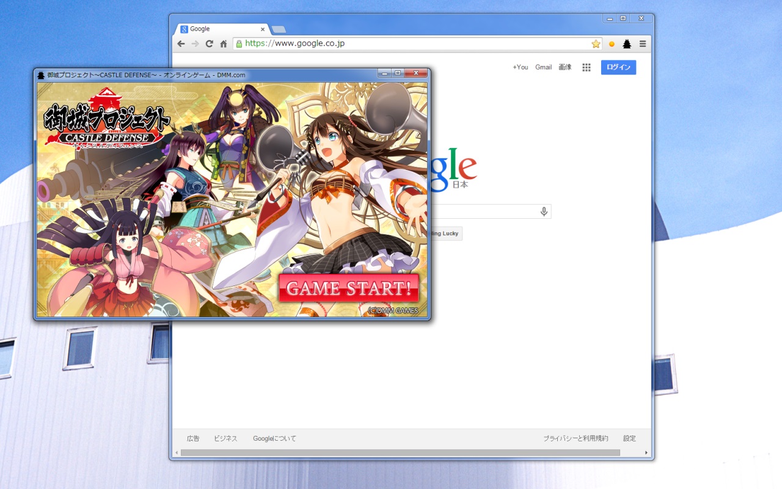Open a new tab in Chrome
The width and height of the screenshot is (782, 489).
click(278, 29)
